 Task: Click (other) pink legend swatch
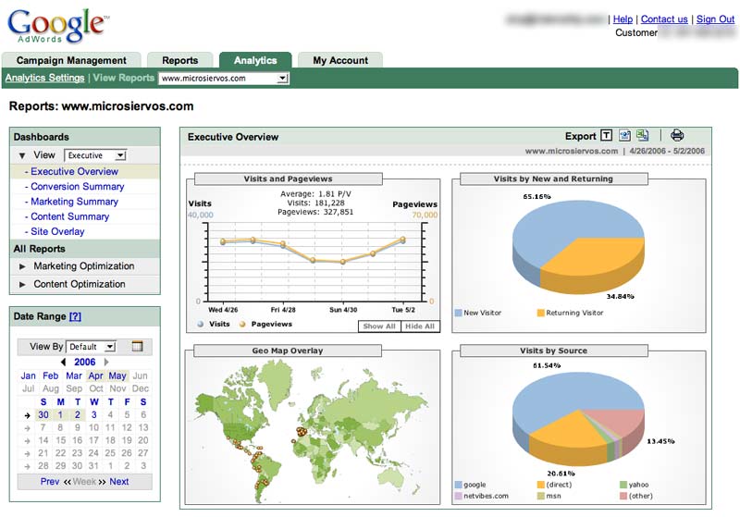click(623, 496)
